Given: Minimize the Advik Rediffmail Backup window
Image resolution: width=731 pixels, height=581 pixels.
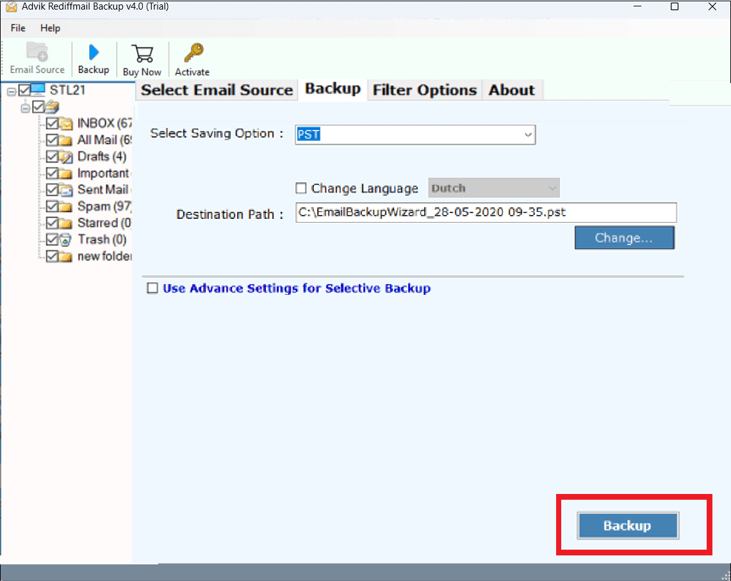Looking at the screenshot, I should (637, 6).
